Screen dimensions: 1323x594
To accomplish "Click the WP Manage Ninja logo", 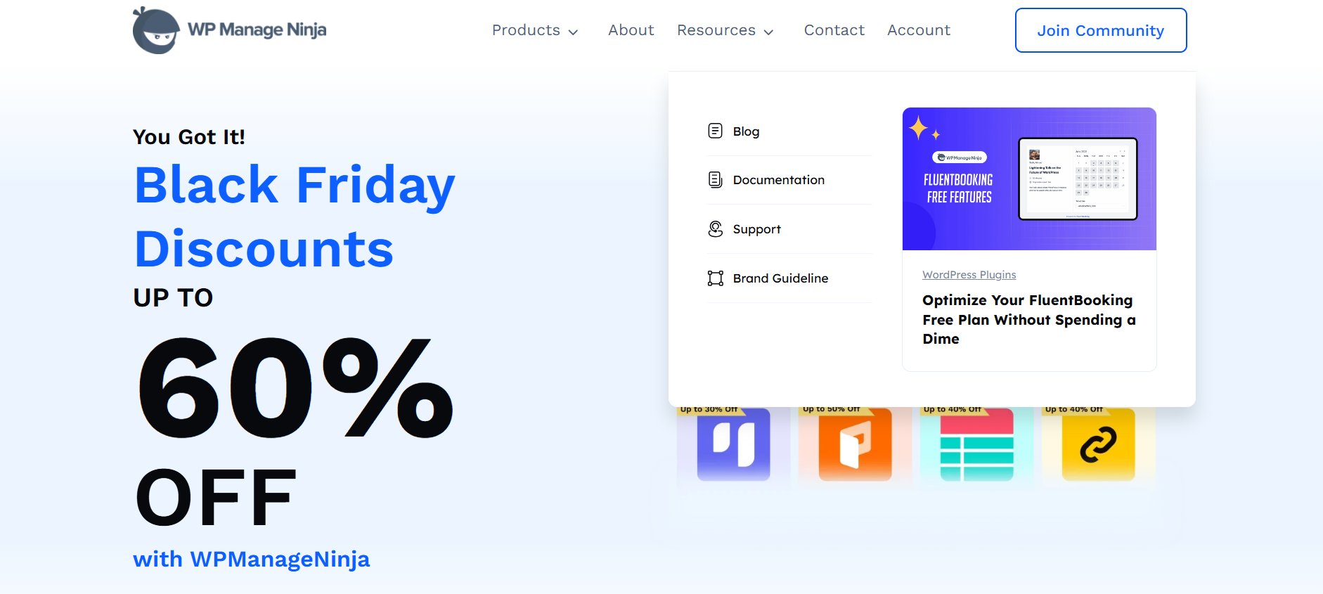I will (229, 30).
